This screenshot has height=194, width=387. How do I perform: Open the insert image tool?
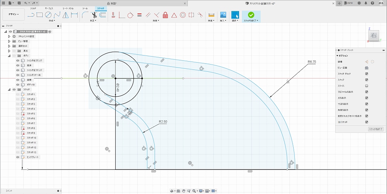pos(223,15)
